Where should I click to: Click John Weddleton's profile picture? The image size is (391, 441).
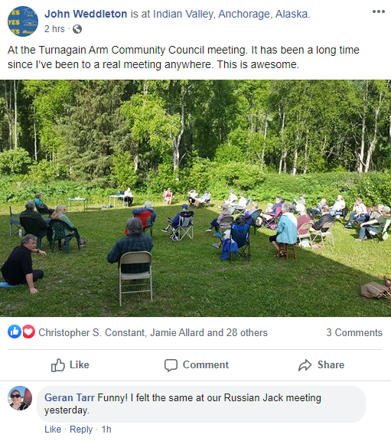(23, 21)
